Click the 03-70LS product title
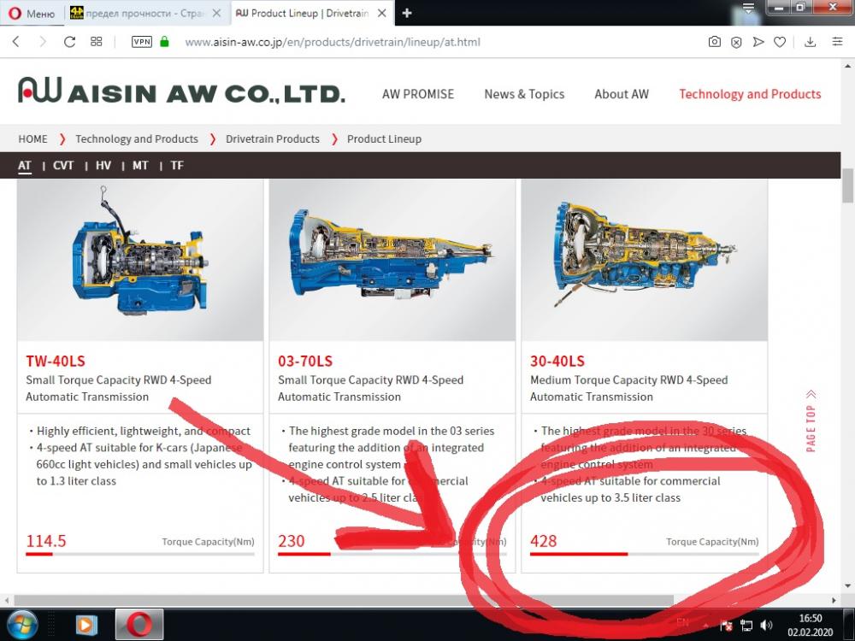This screenshot has height=641, width=855. click(x=305, y=361)
